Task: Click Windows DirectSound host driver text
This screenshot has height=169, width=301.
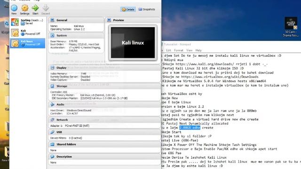Action: [x=79, y=111]
